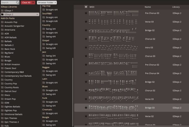The height and width of the screenshot is (127, 189).
Task: Click the Pre Chorus 04 name
Action: 152,73
